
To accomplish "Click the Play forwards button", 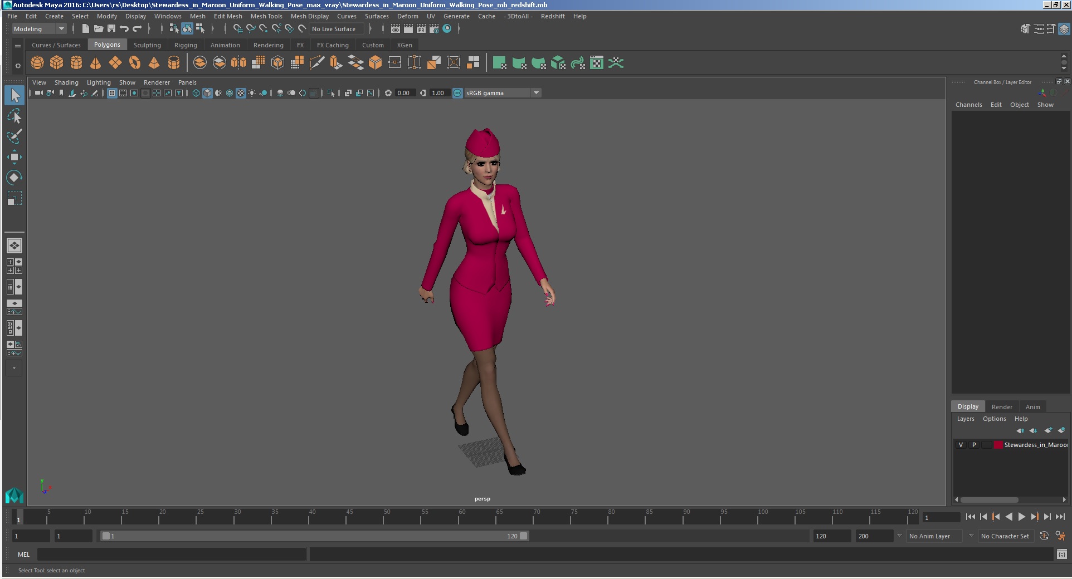I will [x=1021, y=517].
